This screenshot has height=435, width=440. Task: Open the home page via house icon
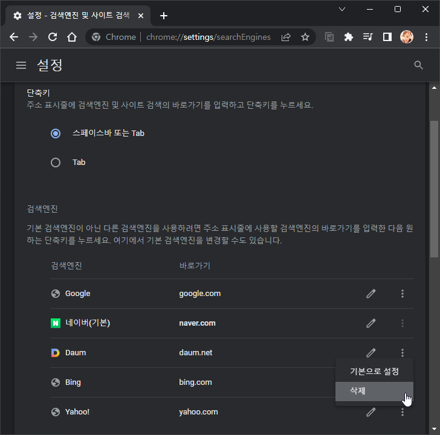72,37
